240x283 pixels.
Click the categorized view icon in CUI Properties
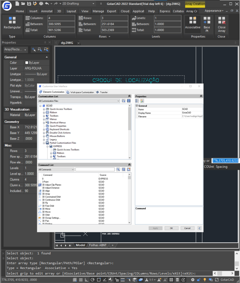click(137, 101)
